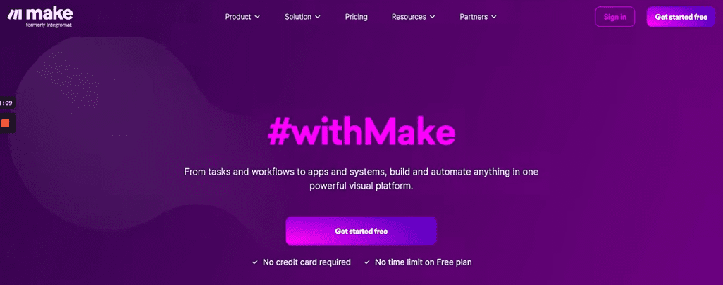Screen dimensions: 723x285
Task: Expand the Partners dropdown chevron
Action: [x=494, y=17]
